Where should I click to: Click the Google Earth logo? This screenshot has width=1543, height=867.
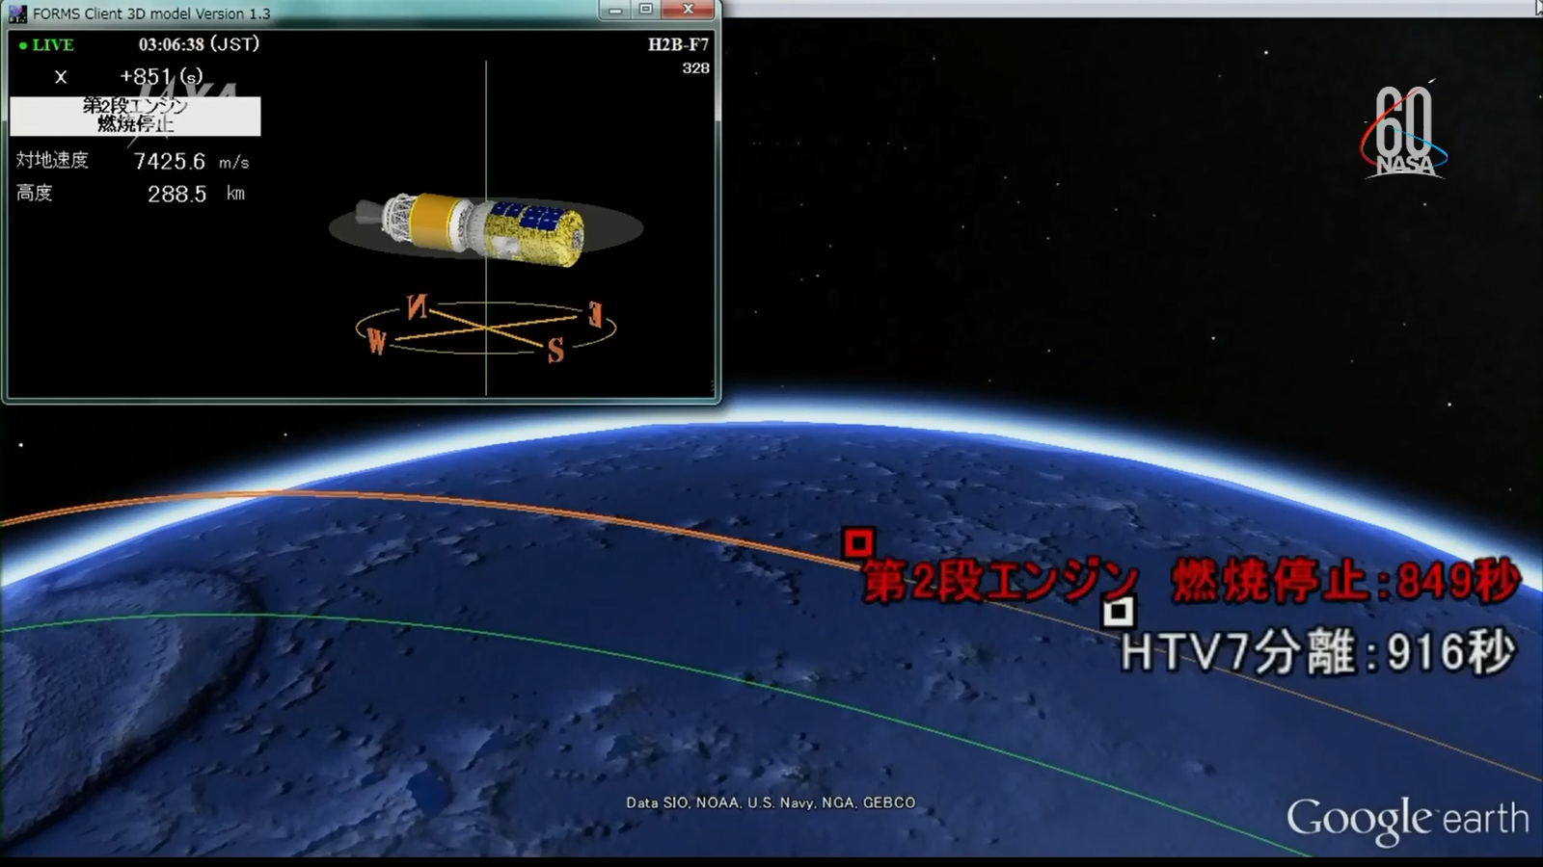pyautogui.click(x=1407, y=819)
